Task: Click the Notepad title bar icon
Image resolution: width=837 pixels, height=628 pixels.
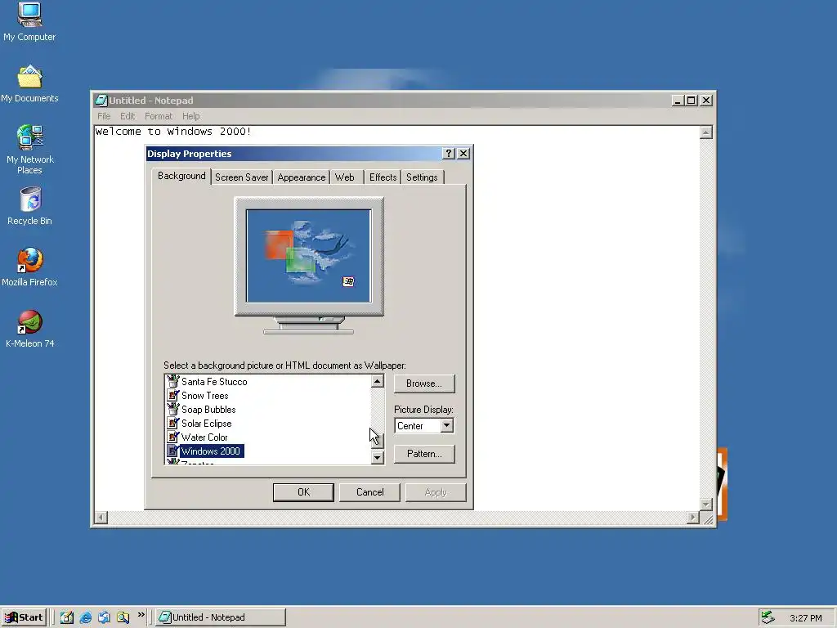Action: (x=101, y=101)
